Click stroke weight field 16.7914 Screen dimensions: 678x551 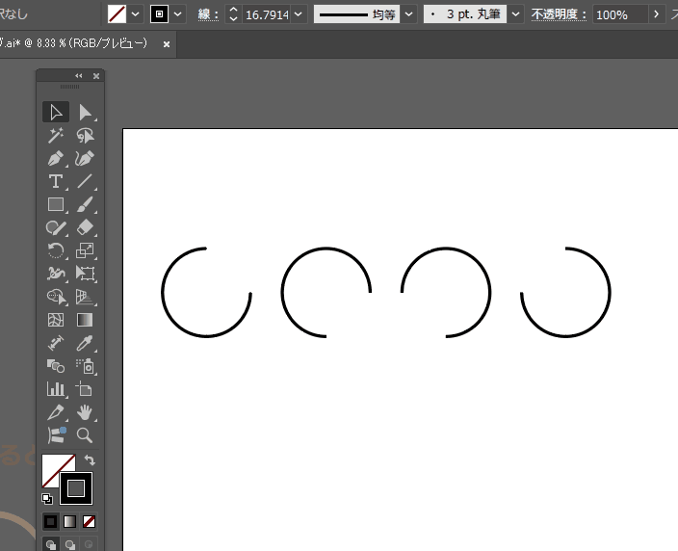267,14
